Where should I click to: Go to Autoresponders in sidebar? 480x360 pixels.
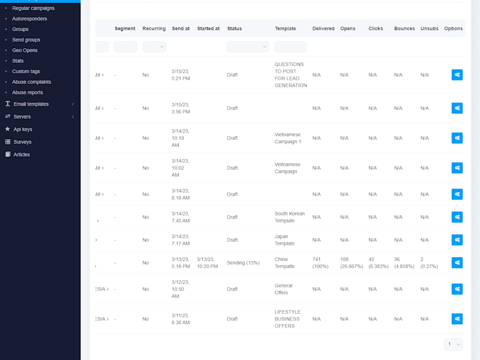29,19
